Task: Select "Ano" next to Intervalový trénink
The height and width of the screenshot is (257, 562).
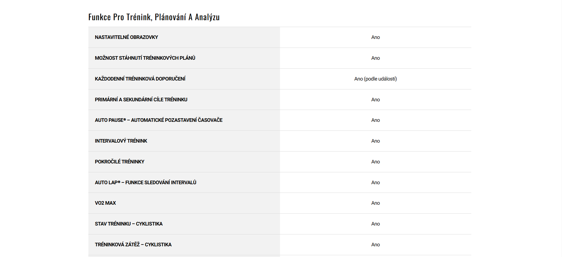Action: 375,141
